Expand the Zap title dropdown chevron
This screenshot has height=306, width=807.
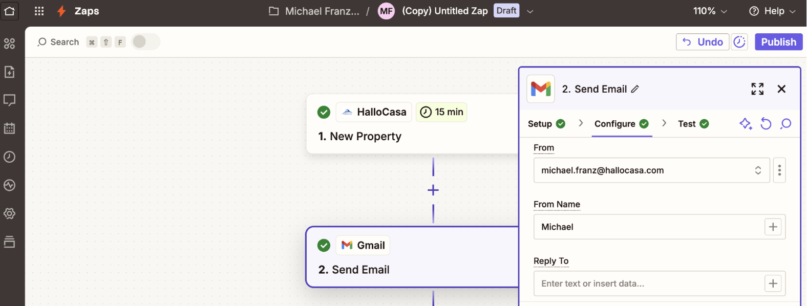pos(530,11)
